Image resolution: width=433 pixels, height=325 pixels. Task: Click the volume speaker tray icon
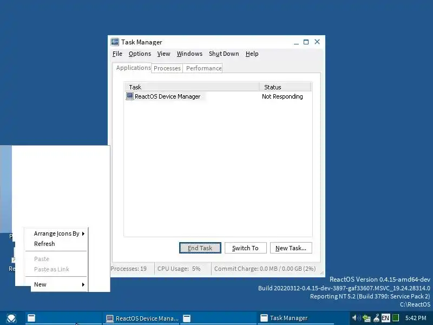(357, 318)
